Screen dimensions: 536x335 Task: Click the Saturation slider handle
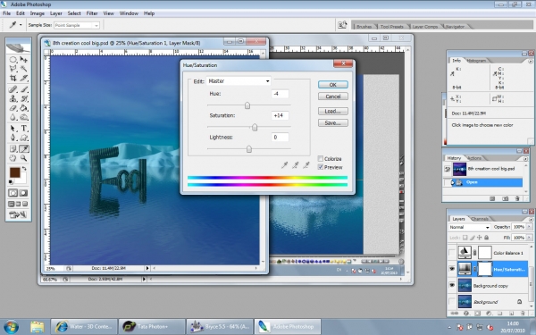[255, 128]
